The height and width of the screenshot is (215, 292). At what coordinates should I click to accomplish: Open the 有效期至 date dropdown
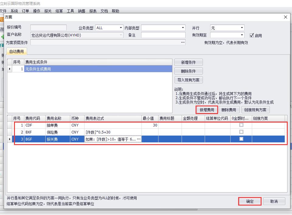[242, 35]
